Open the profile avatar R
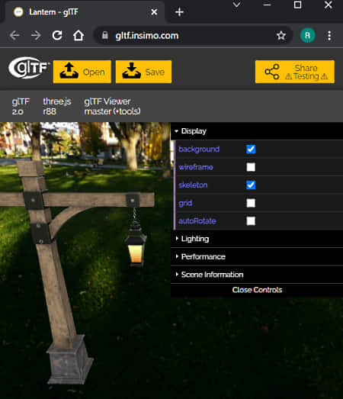This screenshot has width=343, height=399. click(x=307, y=35)
